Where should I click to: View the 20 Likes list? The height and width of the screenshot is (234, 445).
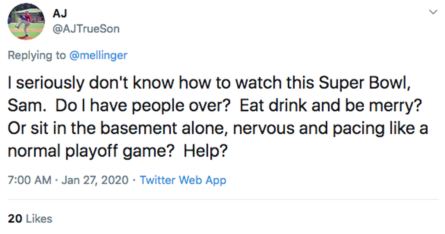click(x=30, y=219)
